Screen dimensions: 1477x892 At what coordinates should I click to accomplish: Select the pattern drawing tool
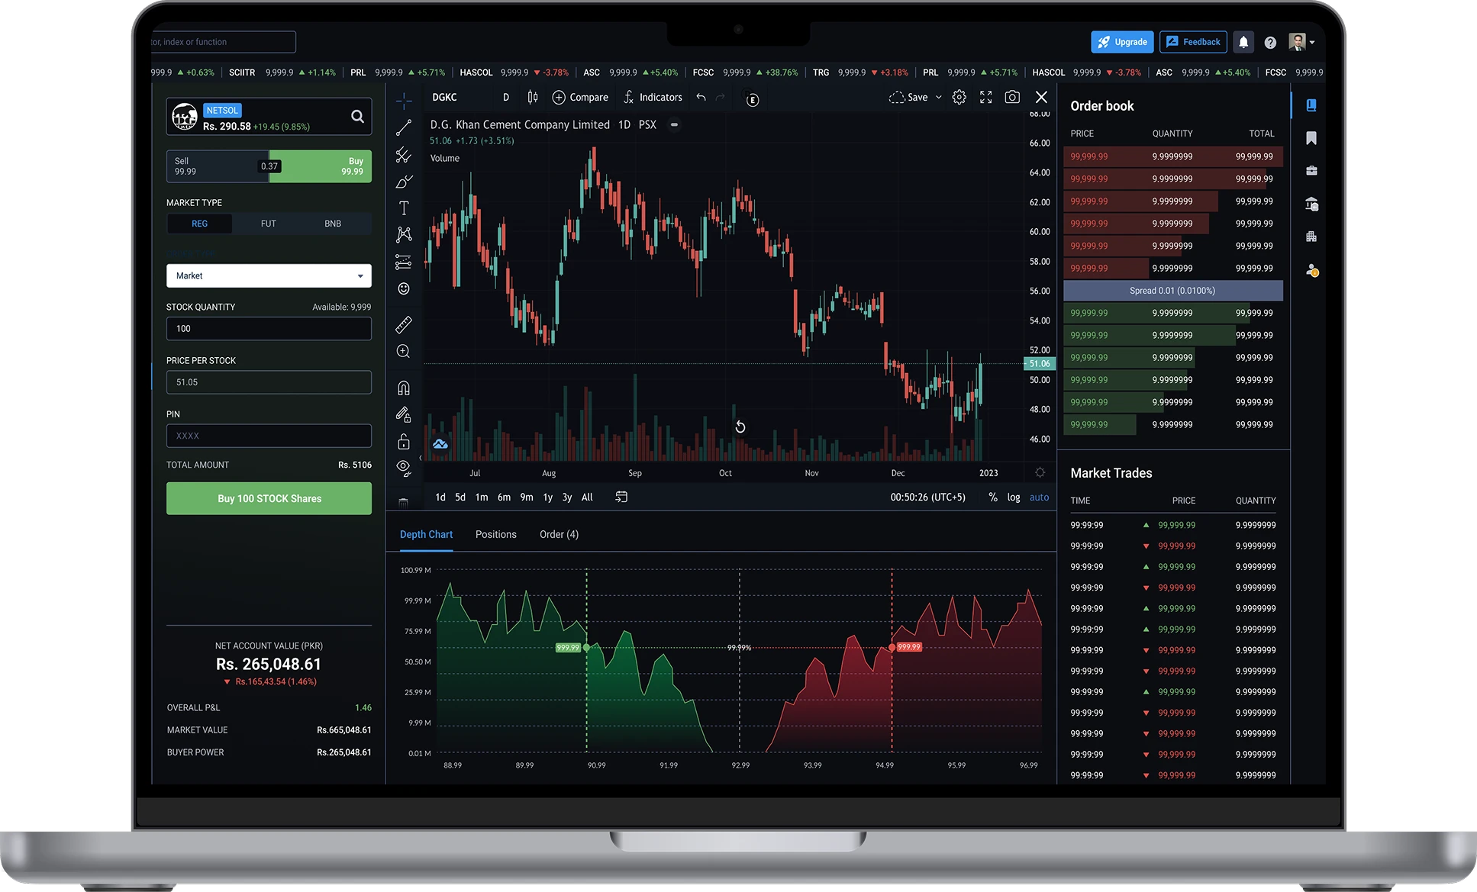[x=404, y=234]
